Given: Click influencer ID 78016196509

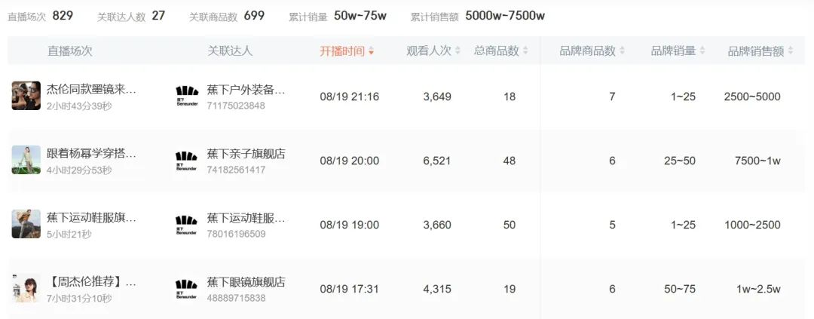Looking at the screenshot, I should [x=236, y=235].
